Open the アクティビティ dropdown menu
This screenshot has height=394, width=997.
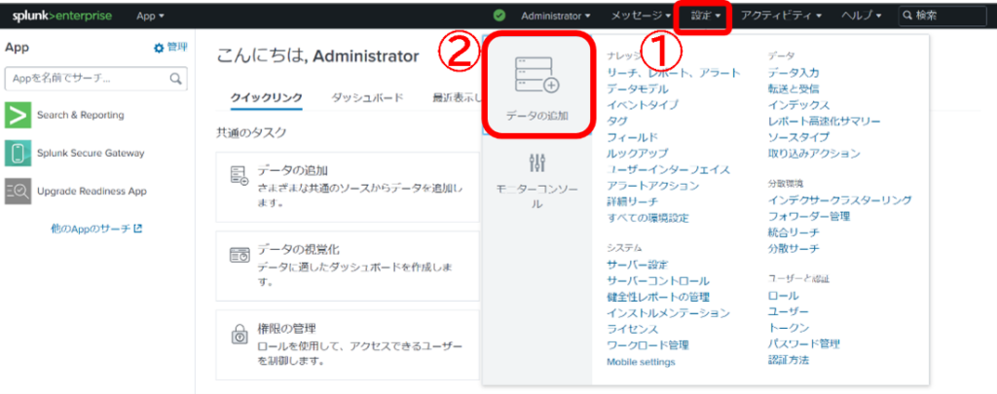(782, 16)
